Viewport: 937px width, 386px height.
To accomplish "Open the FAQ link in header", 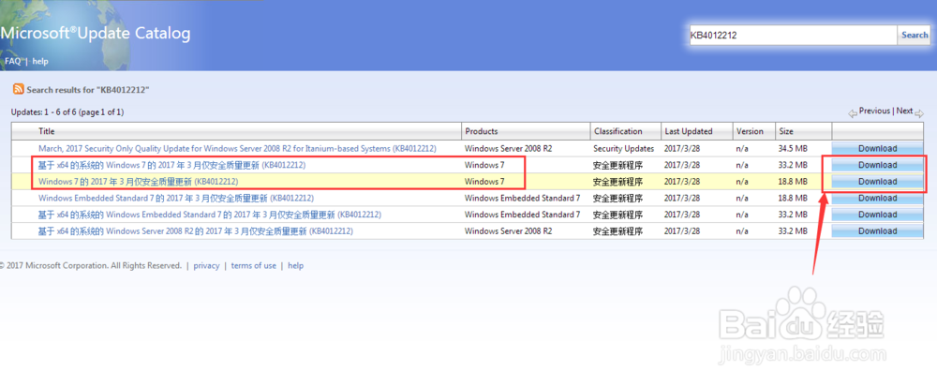I will [13, 61].
